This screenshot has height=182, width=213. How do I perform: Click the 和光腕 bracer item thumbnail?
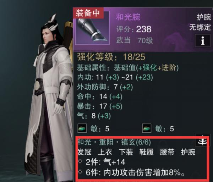tap(92, 28)
